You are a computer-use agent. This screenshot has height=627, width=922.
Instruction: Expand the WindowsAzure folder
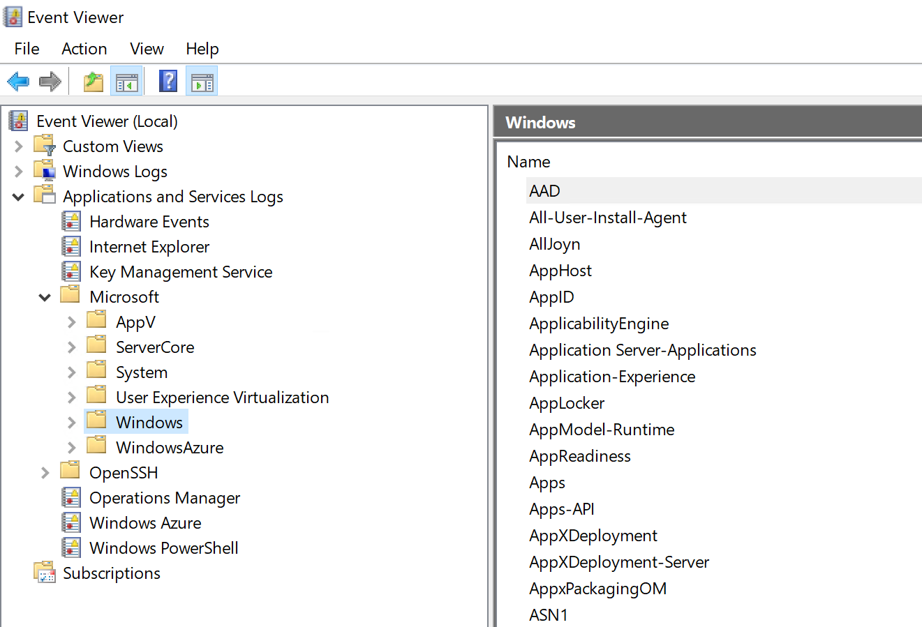coord(71,448)
